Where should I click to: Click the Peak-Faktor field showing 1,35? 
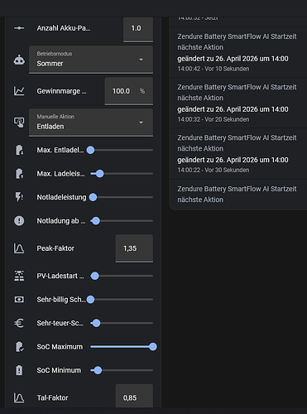[x=134, y=248]
